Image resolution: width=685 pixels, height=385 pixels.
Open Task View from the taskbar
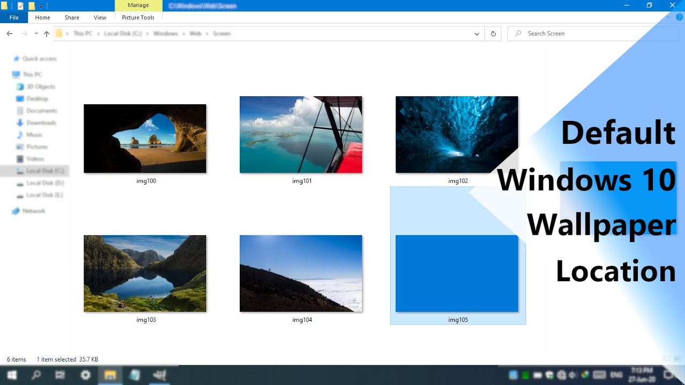pyautogui.click(x=60, y=375)
